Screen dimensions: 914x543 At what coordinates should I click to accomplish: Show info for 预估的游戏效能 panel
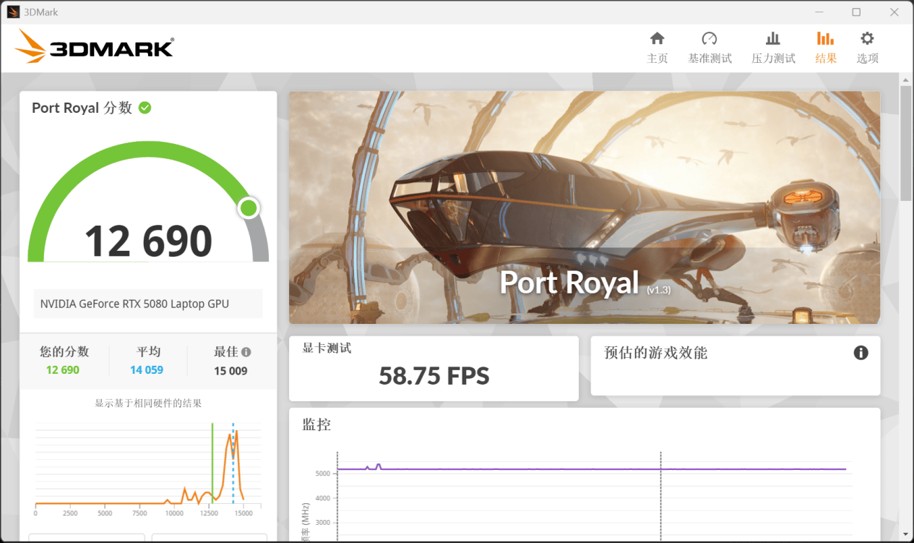(861, 353)
